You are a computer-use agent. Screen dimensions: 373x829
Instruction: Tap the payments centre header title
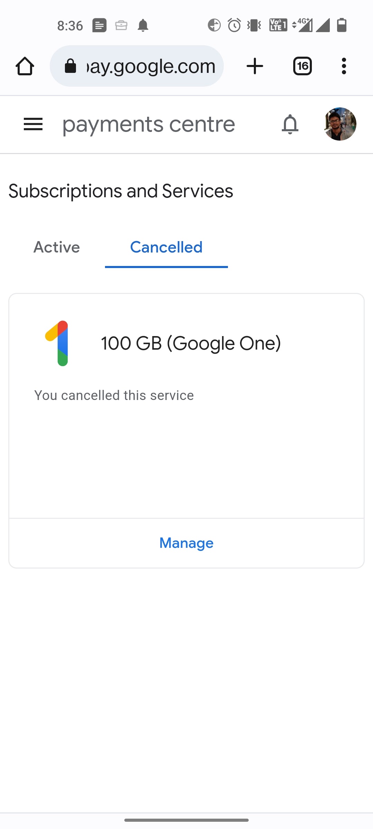[x=149, y=124]
